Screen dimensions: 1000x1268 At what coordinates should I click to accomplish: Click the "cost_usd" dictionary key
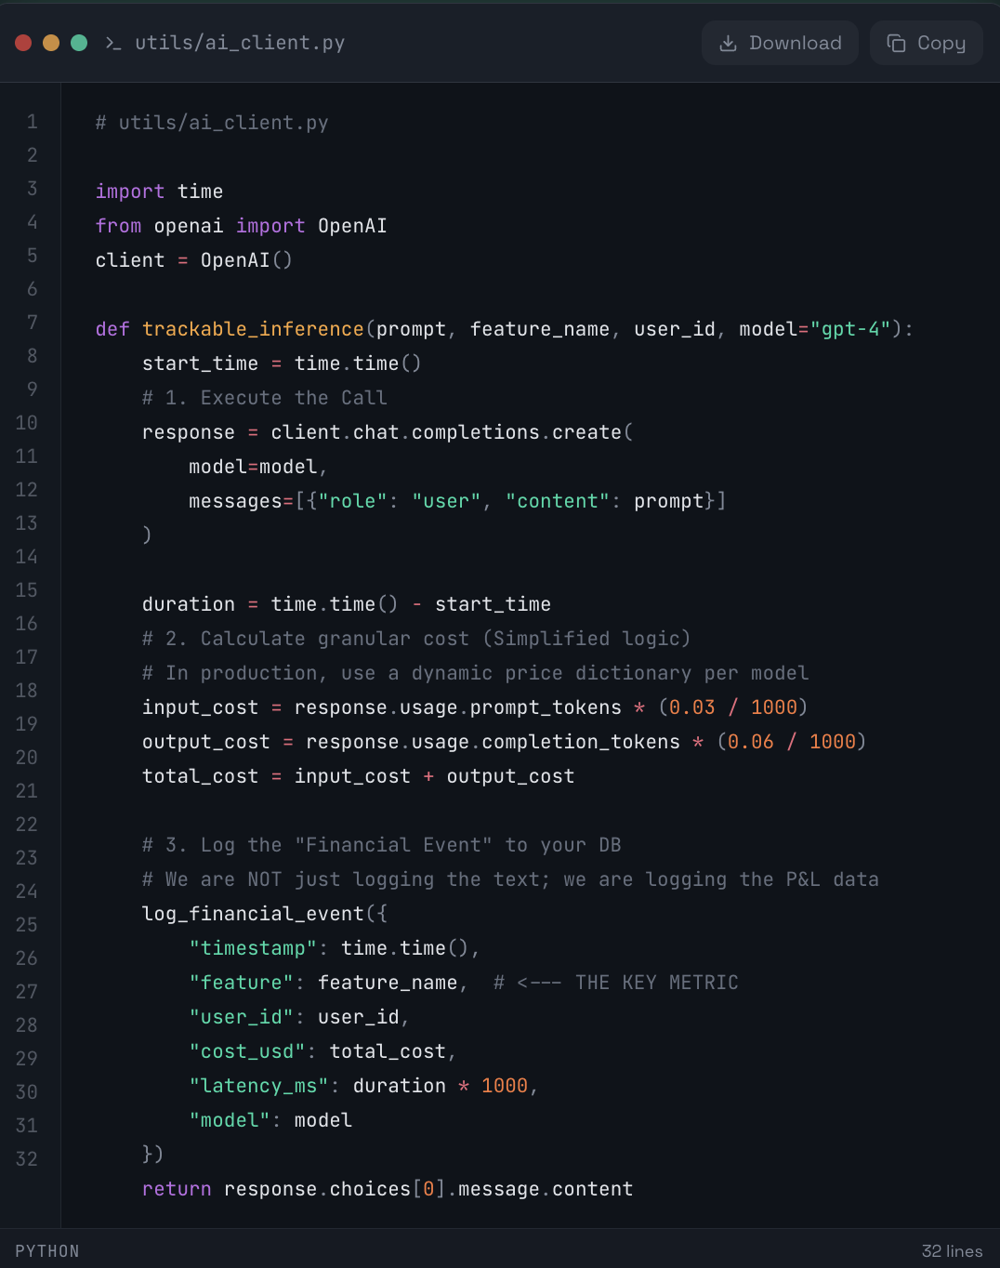247,1051
